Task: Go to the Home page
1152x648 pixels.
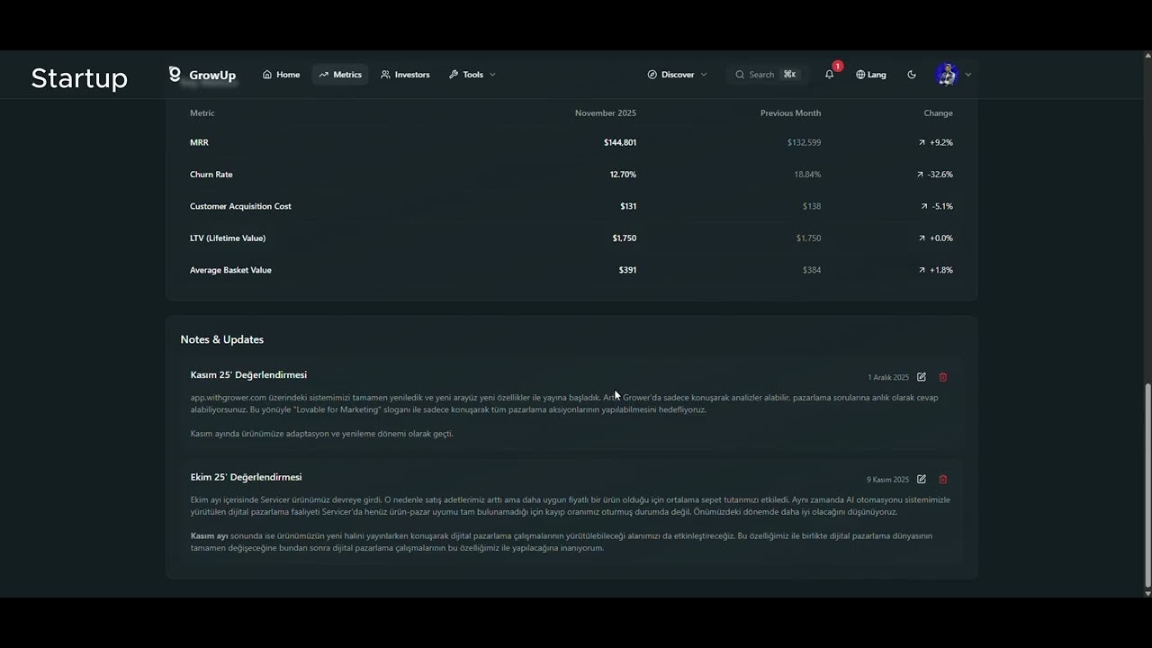Action: 281,75
